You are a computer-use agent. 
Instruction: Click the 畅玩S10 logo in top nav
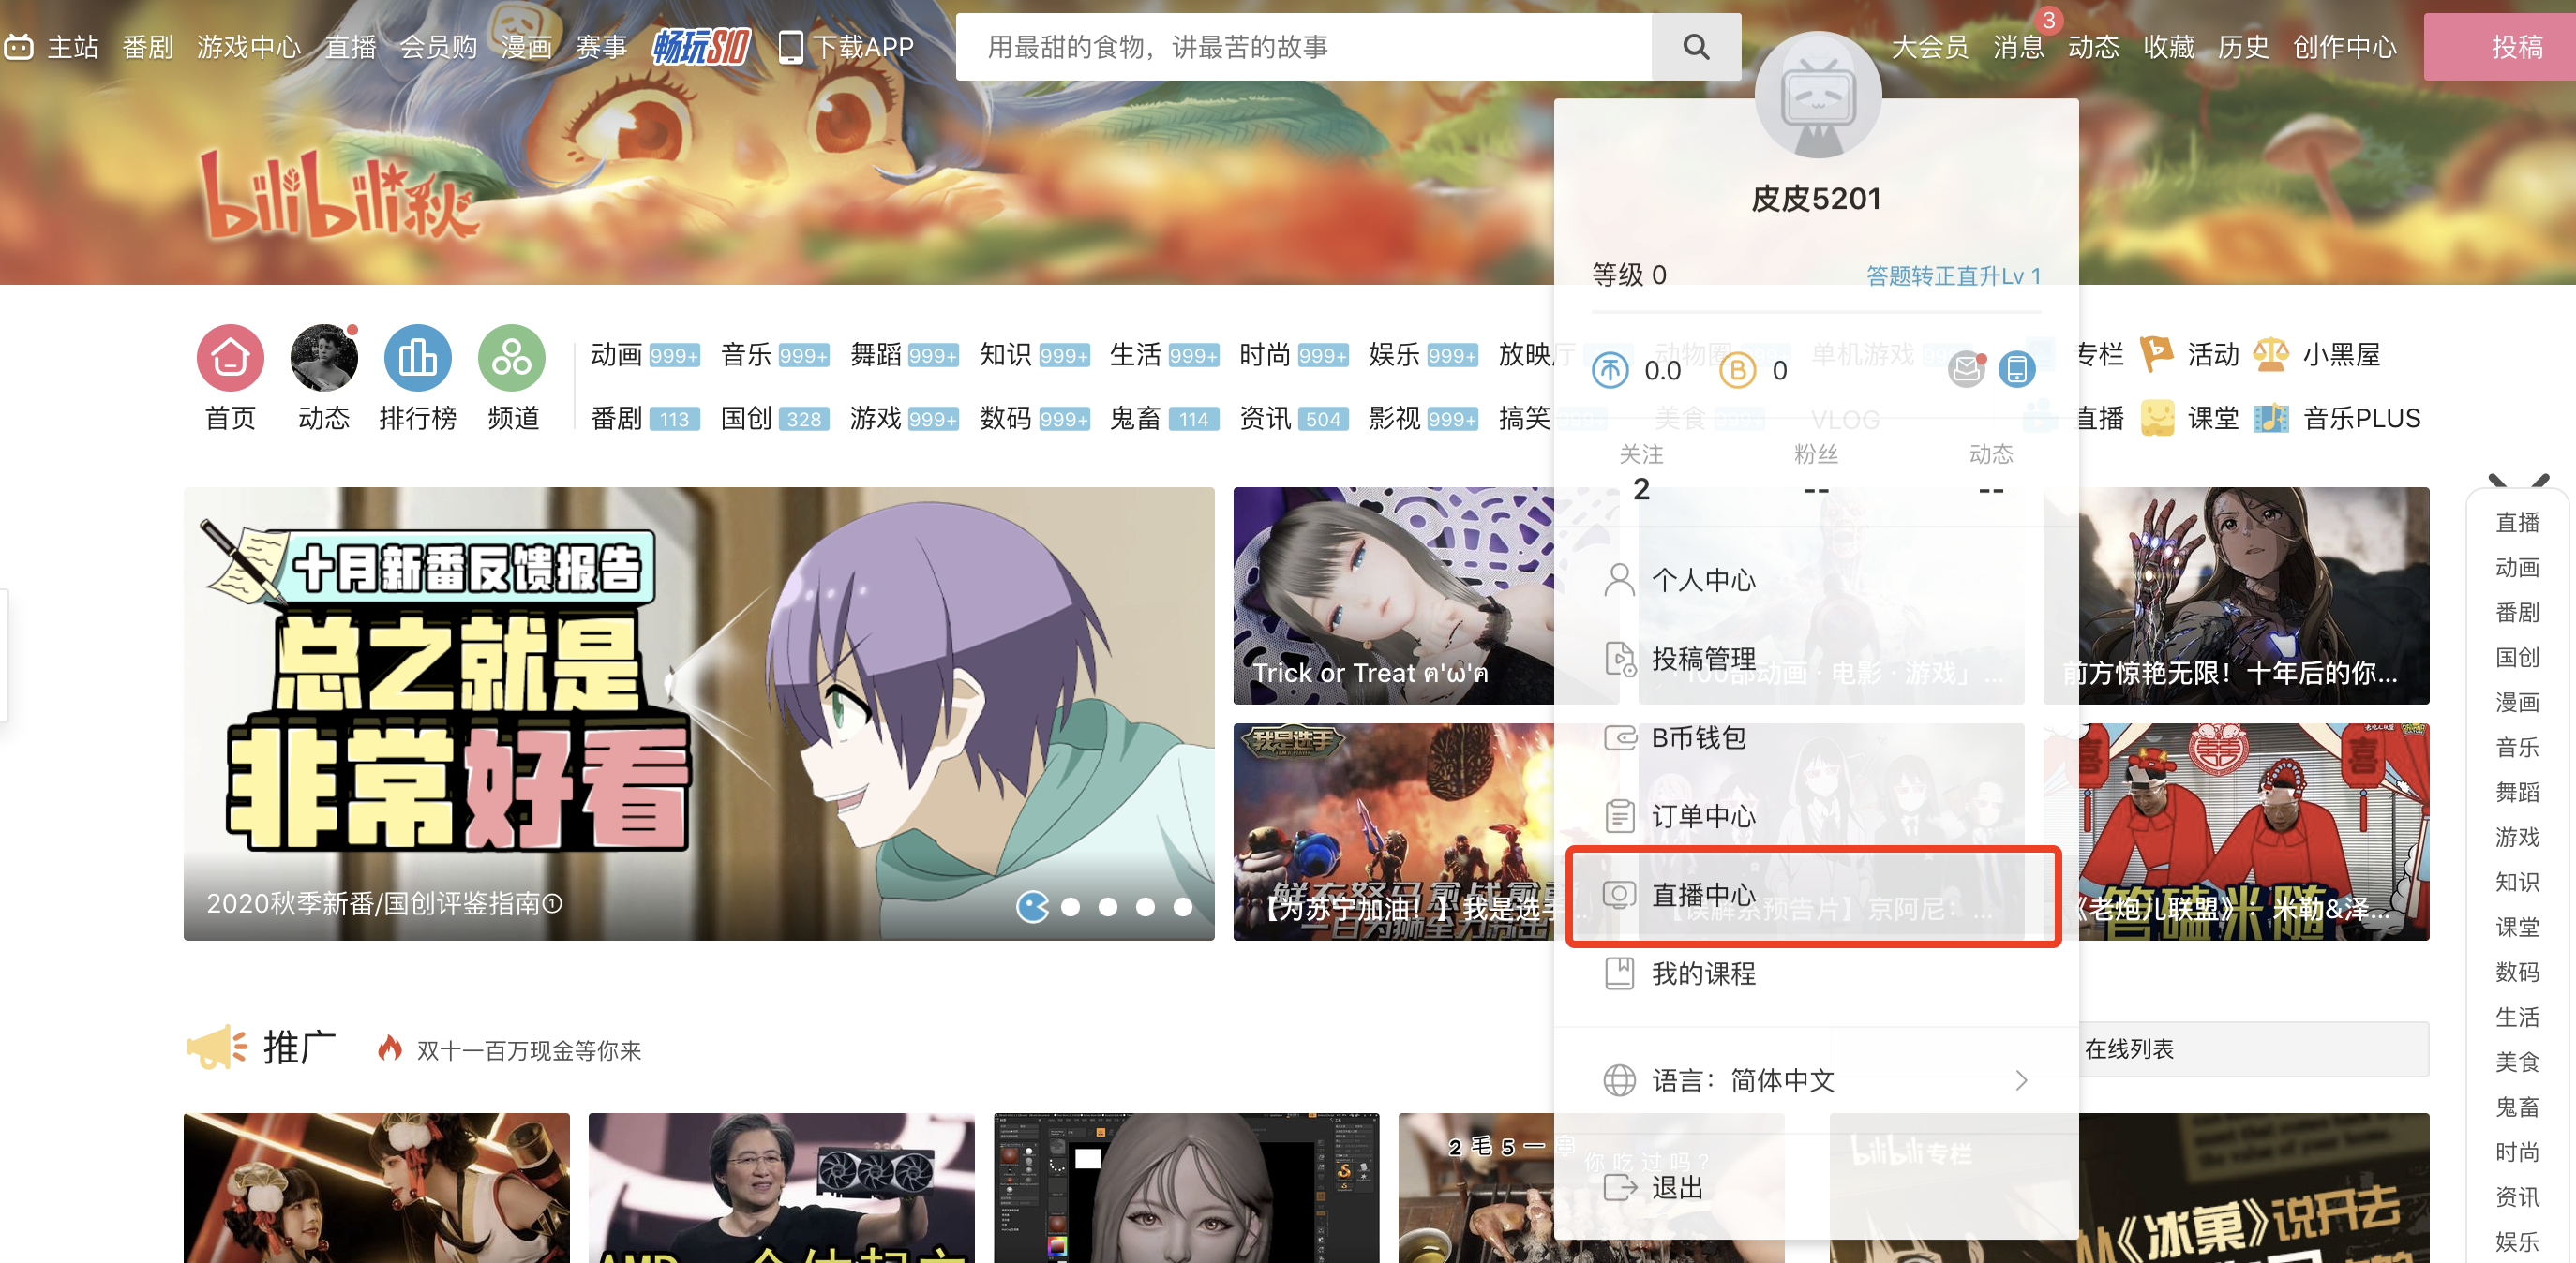[x=700, y=46]
